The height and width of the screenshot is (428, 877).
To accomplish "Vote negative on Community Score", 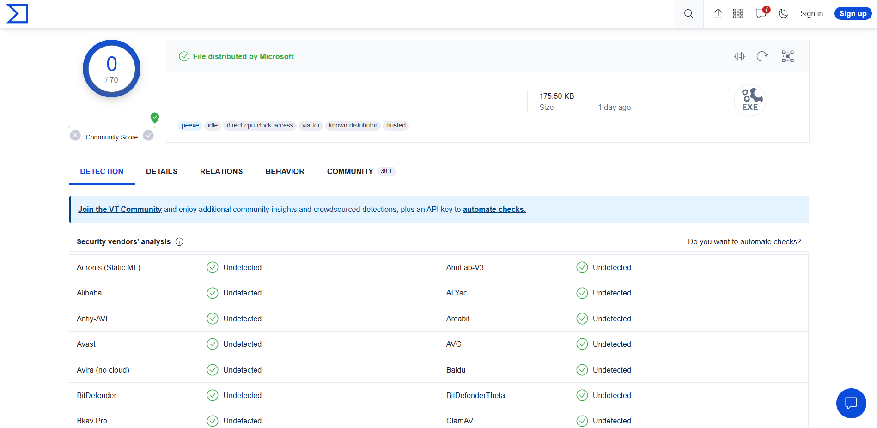I will pos(75,135).
